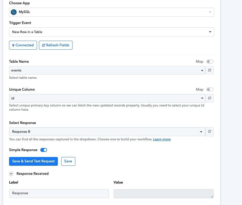Open the Learn more link
Image resolution: width=242 pixels, height=205 pixels.
(162, 139)
